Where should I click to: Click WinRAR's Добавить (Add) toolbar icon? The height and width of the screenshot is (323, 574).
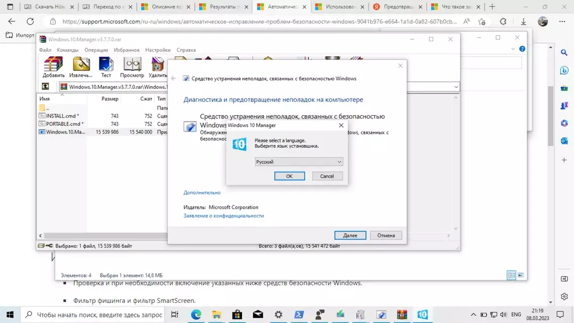click(x=53, y=67)
